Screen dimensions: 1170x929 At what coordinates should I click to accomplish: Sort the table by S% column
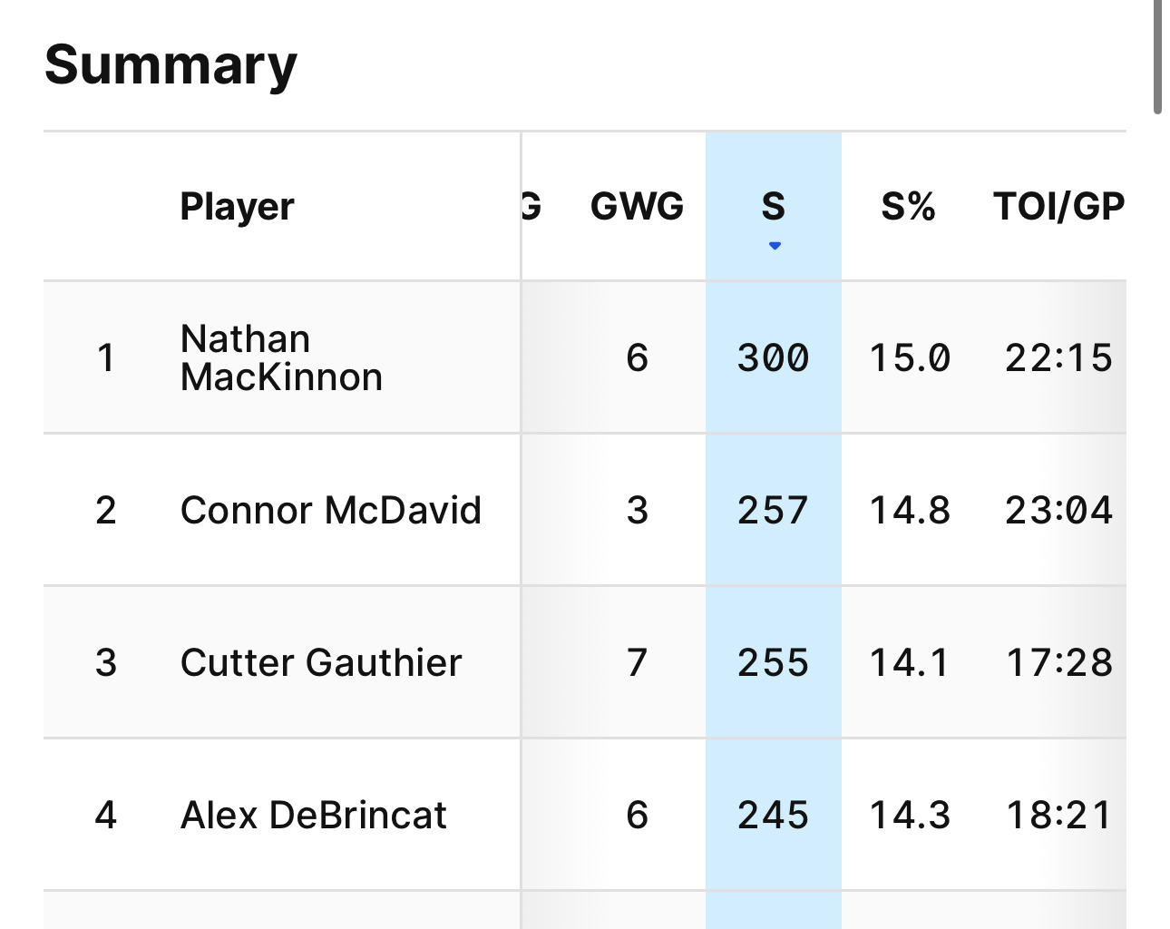coord(908,206)
